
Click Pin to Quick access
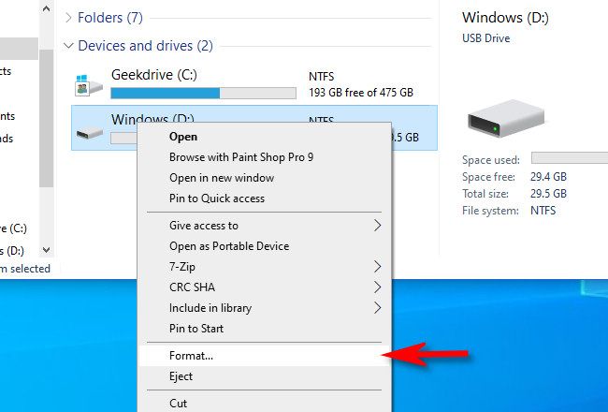point(217,199)
